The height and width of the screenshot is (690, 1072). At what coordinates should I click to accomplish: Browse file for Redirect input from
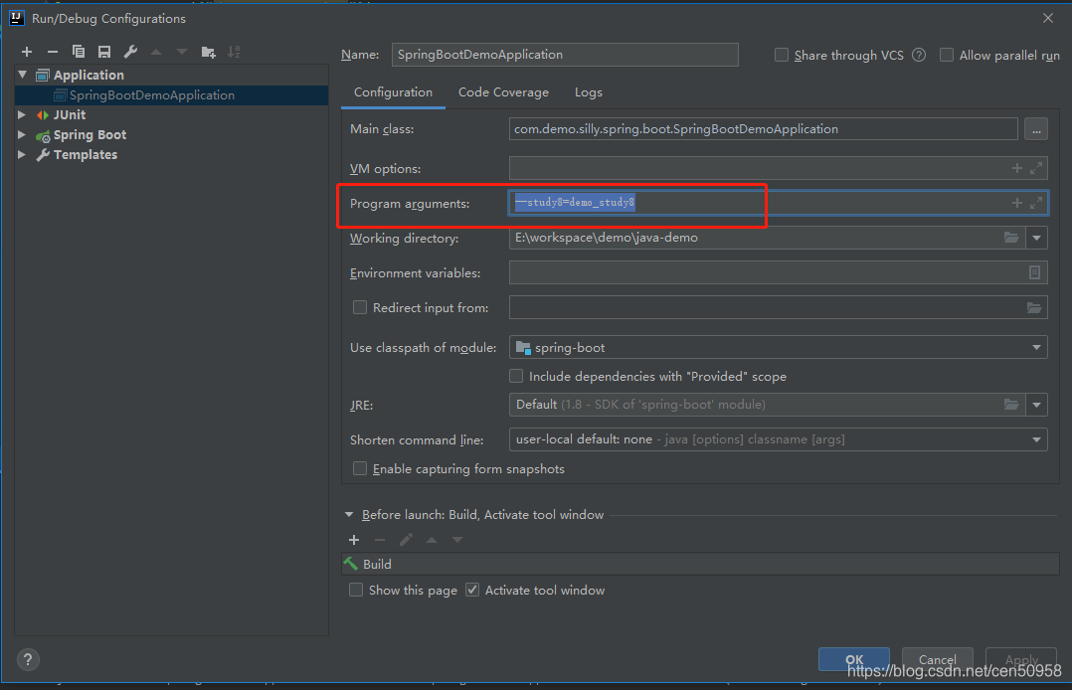[x=1034, y=308]
